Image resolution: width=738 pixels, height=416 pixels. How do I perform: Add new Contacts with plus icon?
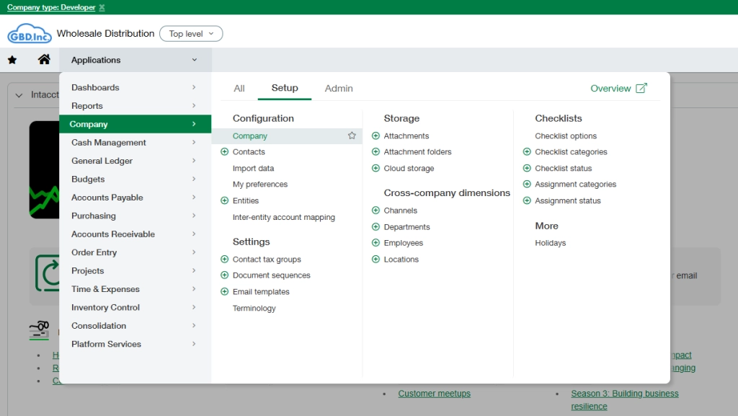click(x=225, y=151)
